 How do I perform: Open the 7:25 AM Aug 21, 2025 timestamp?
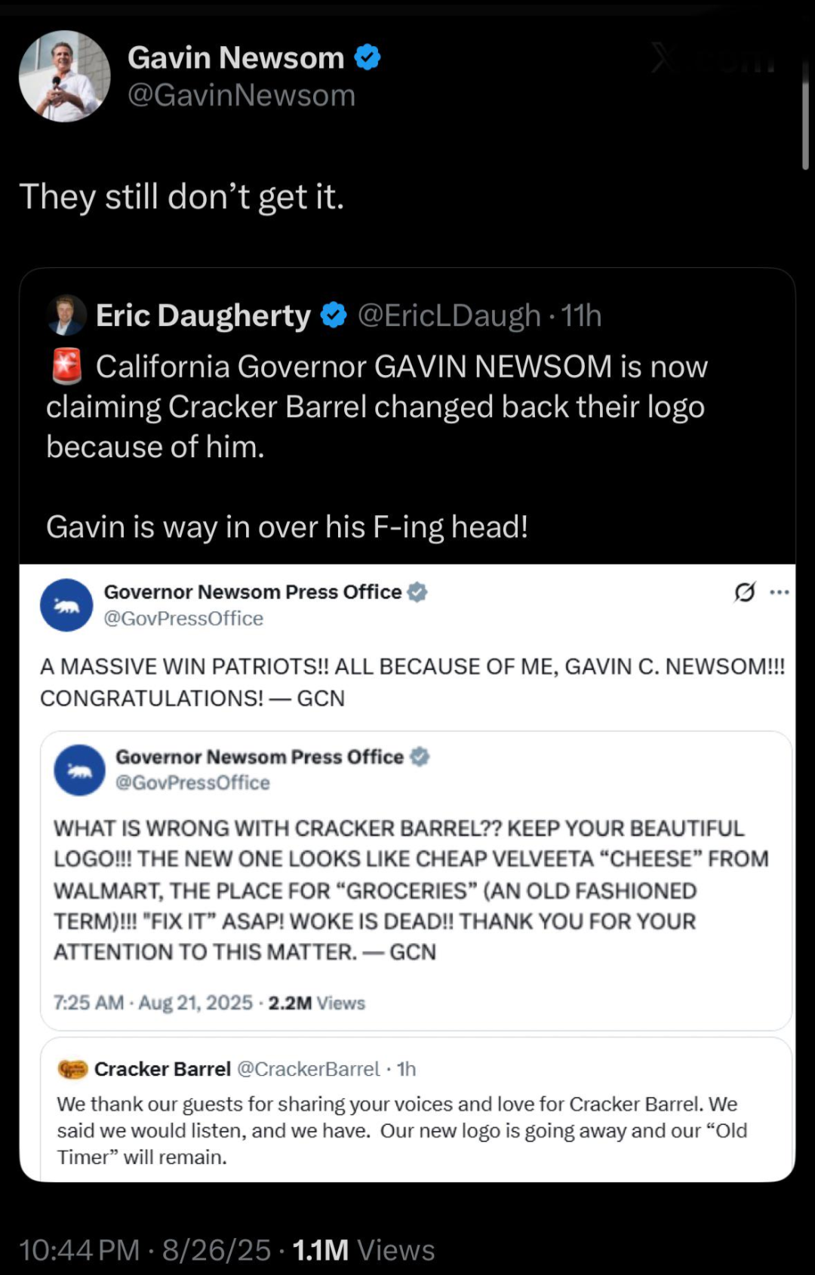153,1003
